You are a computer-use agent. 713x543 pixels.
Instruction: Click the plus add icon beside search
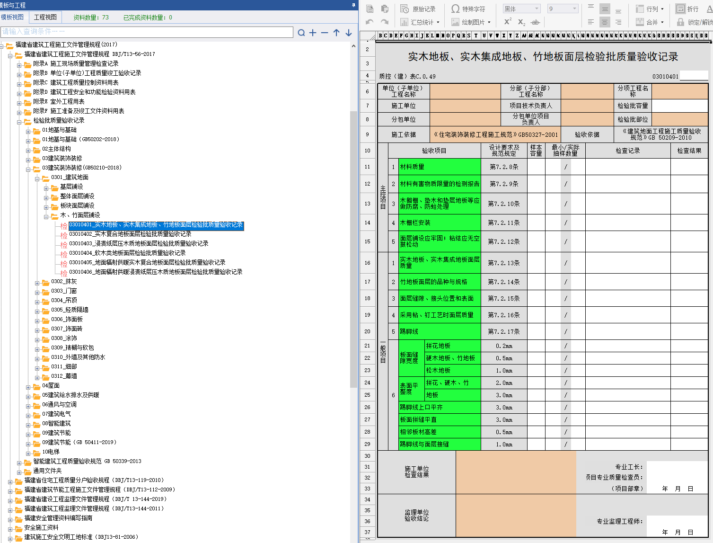[x=313, y=33]
